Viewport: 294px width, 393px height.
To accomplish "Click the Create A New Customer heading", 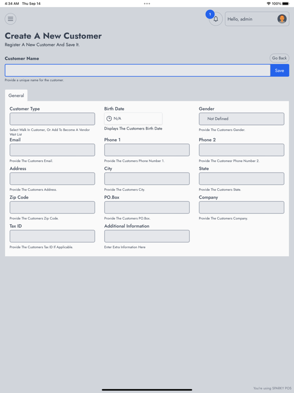I will coord(53,36).
